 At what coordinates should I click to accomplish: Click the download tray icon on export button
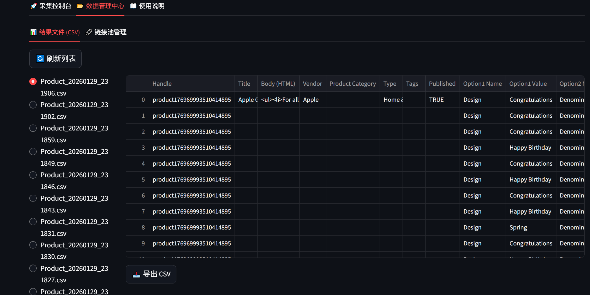tap(136, 274)
